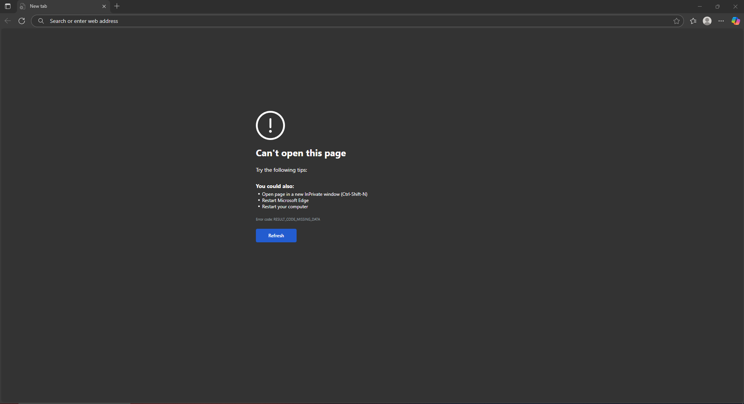744x404 pixels.
Task: Close the Edge browser window
Action: [x=735, y=6]
